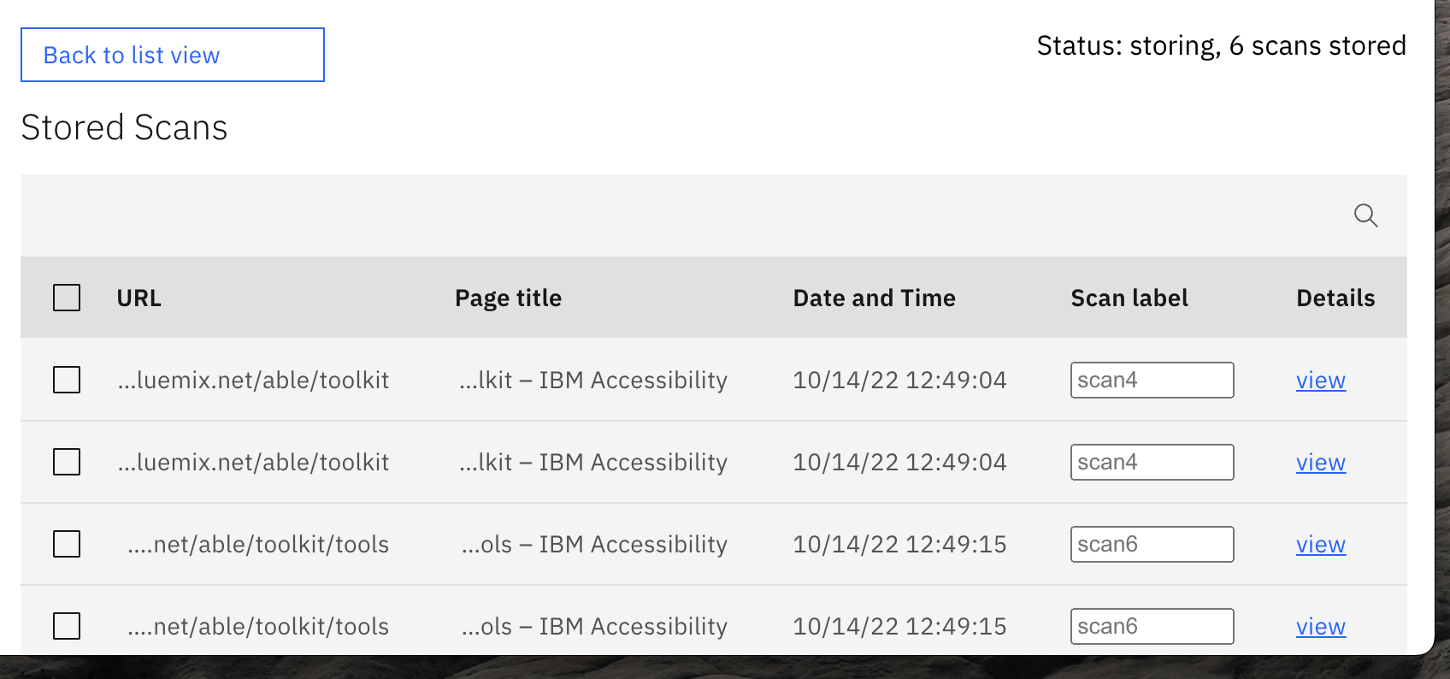
Task: Open details for the second scan4 row
Action: [x=1320, y=462]
